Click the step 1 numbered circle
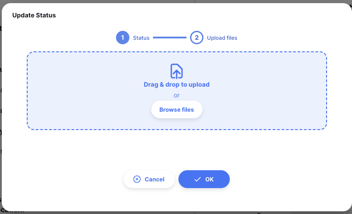The width and height of the screenshot is (352, 214). tap(122, 38)
